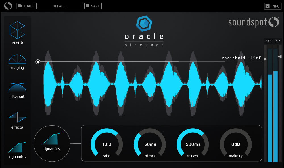Click the large circled dynamics icon

point(52,143)
